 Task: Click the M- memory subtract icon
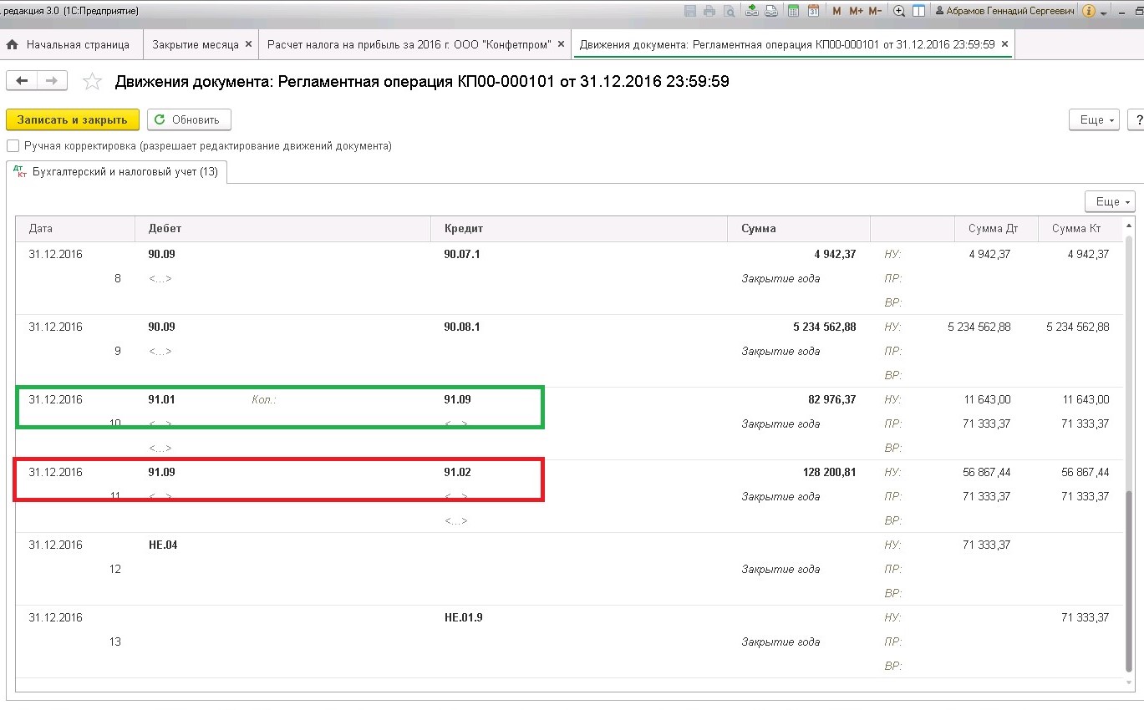click(875, 11)
